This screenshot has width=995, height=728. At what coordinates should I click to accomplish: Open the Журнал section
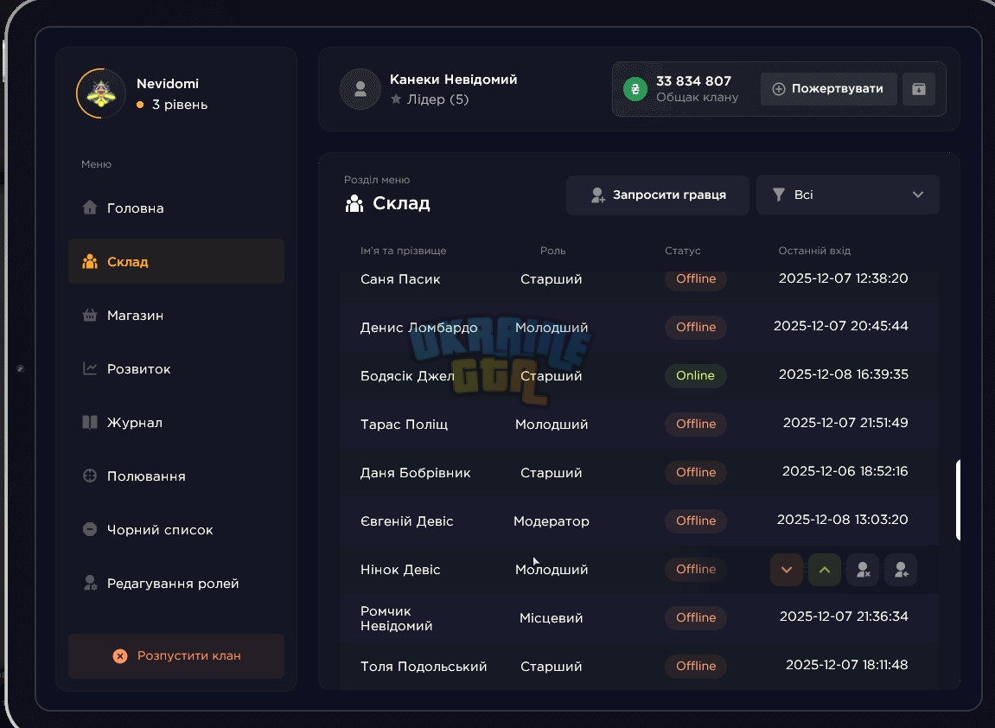(176, 423)
